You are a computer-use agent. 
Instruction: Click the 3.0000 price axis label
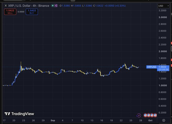163,17
